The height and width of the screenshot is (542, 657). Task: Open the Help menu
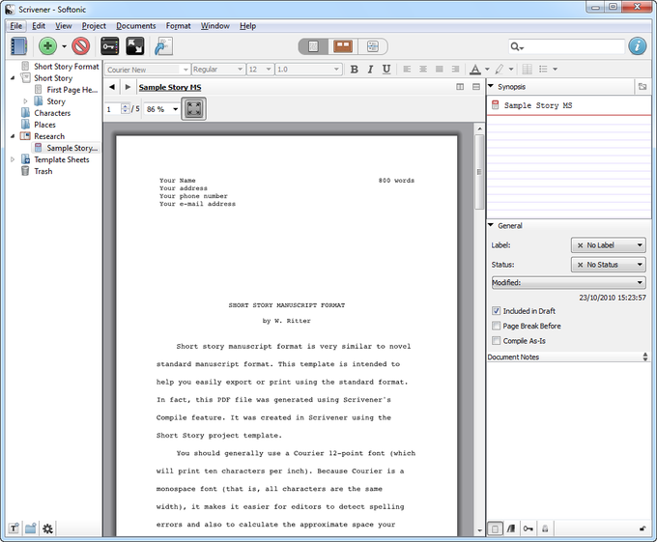247,26
